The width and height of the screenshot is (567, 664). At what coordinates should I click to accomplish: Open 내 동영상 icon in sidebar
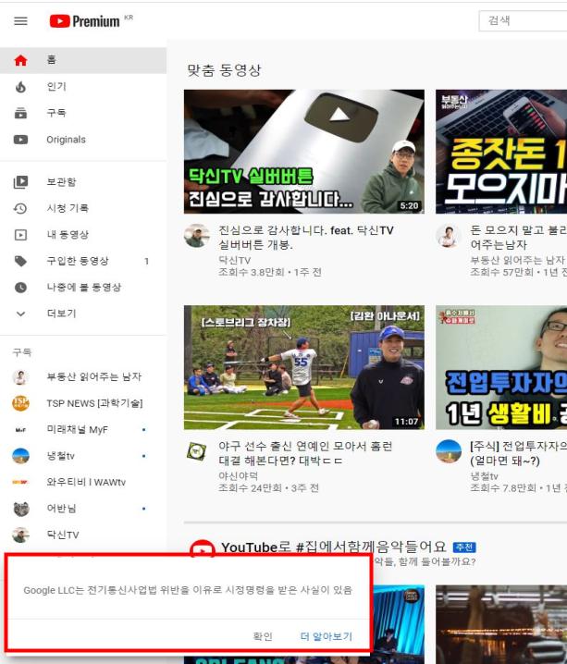tap(20, 235)
